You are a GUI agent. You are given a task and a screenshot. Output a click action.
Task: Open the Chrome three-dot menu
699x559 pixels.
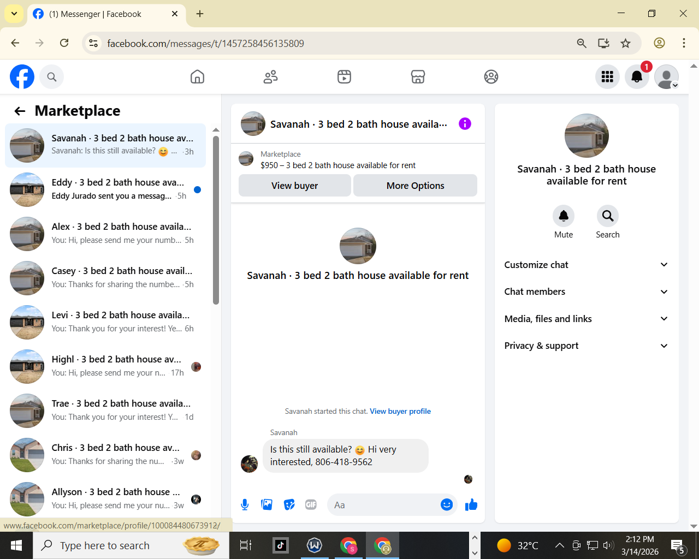684,43
